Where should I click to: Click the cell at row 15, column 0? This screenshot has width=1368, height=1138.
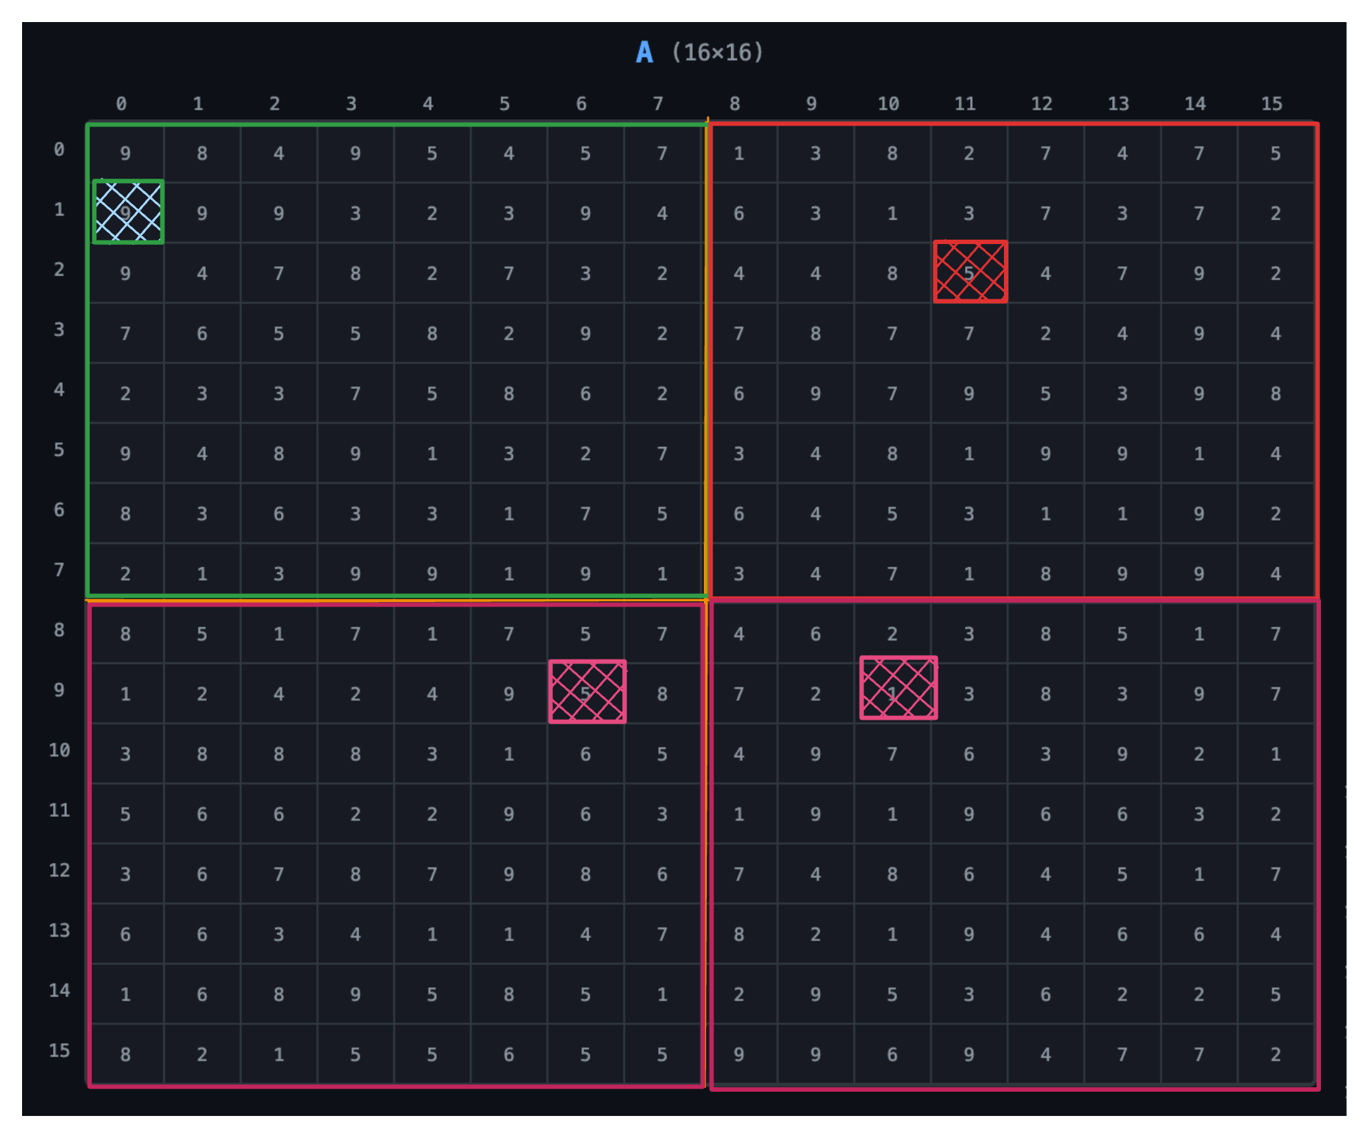pyautogui.click(x=126, y=1055)
